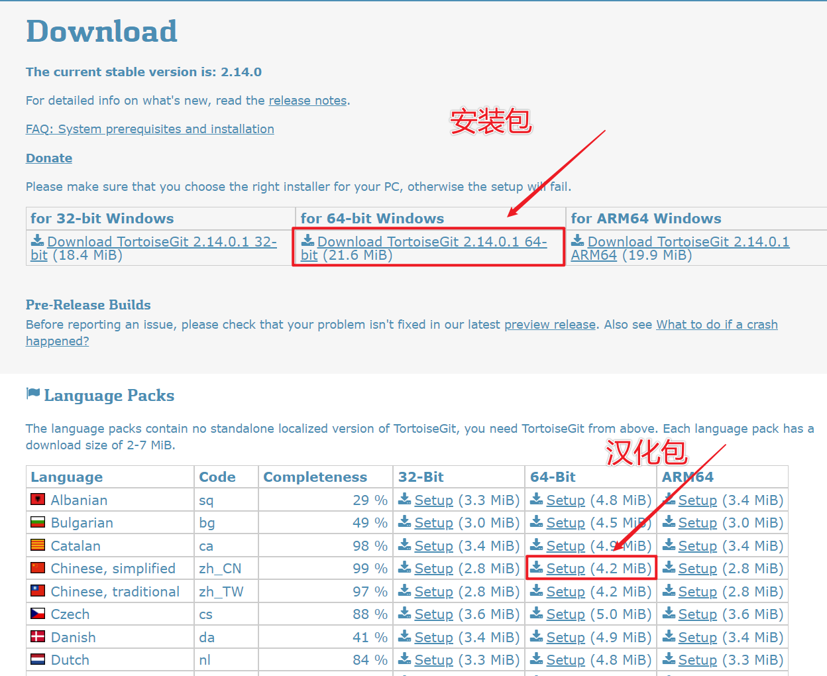Open 'What to do if a crash happened?' link
This screenshot has height=676, width=827.
pos(402,333)
